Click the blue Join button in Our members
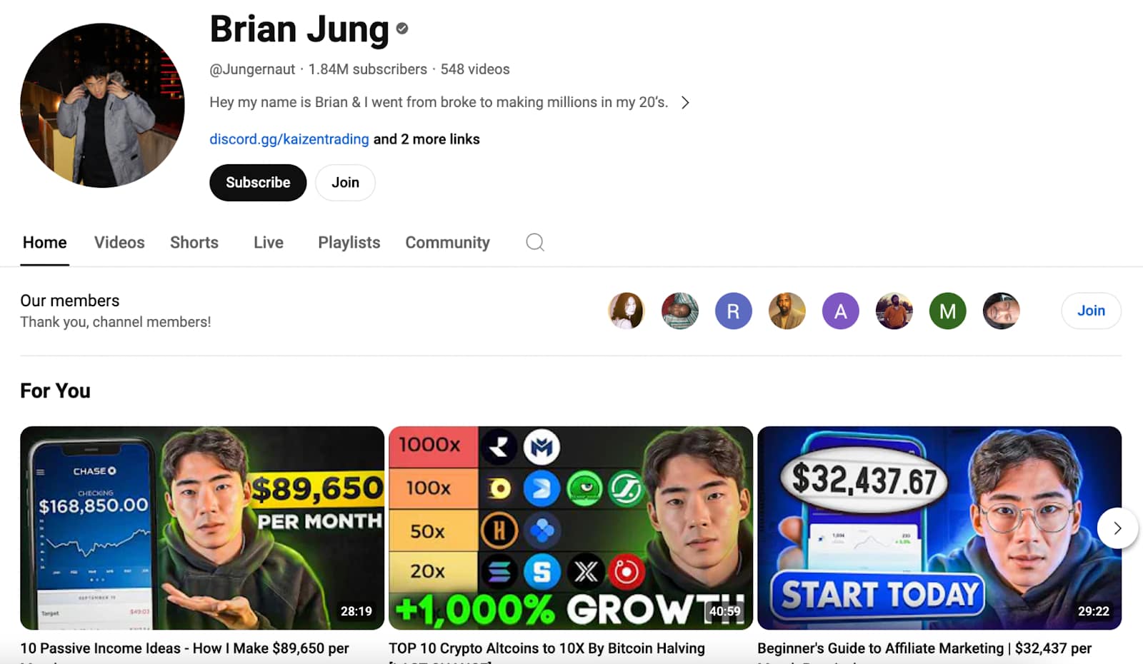Screen dimensions: 1143x664 coord(1091,311)
